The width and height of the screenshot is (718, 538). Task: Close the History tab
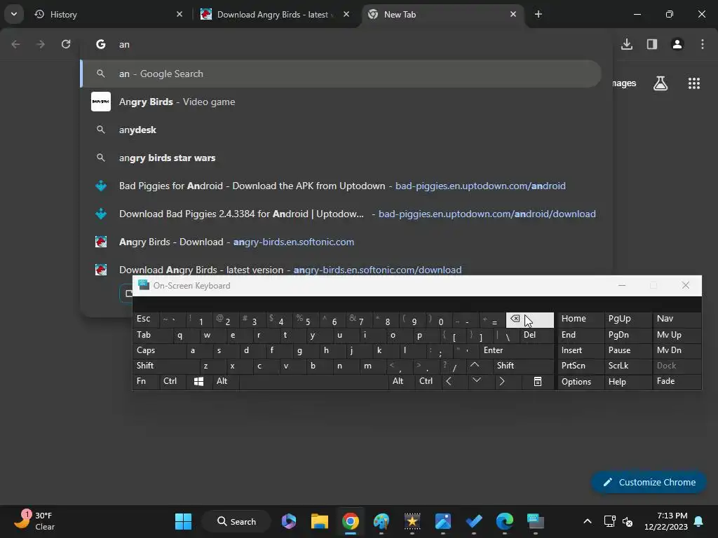pos(179,14)
